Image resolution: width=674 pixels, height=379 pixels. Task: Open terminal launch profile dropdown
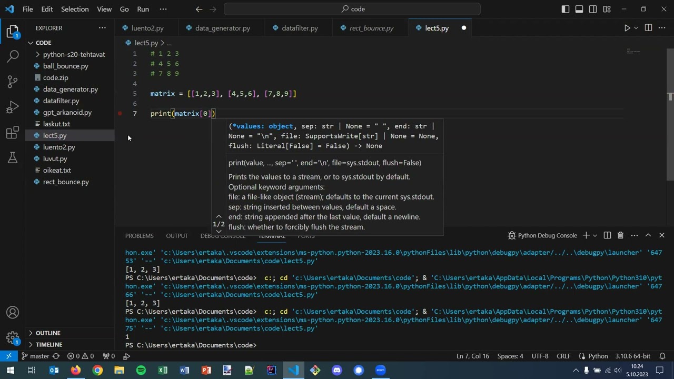pos(594,235)
